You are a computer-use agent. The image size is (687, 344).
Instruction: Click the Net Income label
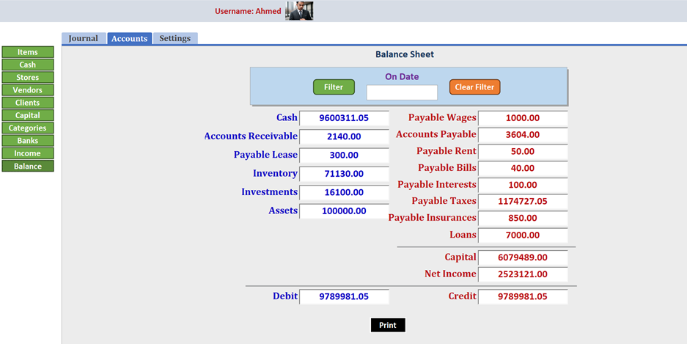[450, 274]
